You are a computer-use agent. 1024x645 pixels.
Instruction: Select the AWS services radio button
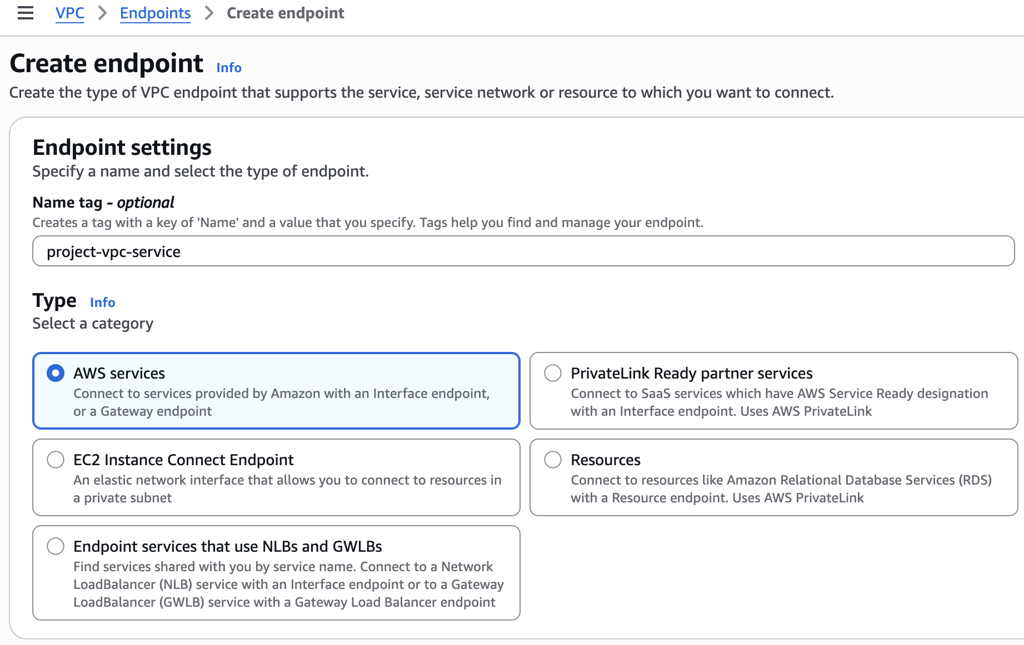click(56, 373)
